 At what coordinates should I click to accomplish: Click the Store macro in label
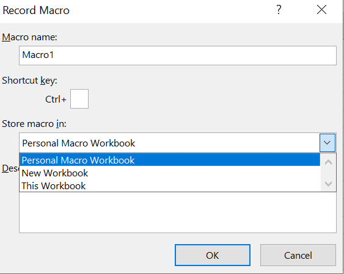coord(34,124)
